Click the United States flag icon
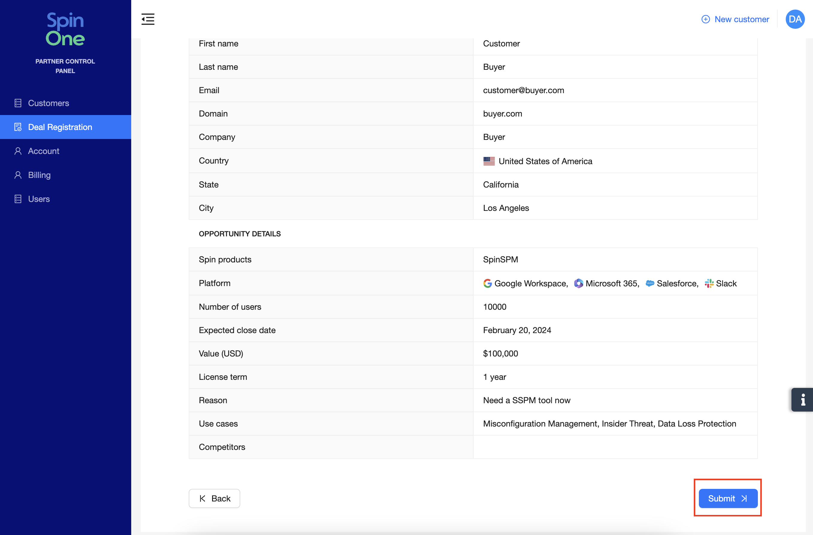 click(489, 161)
